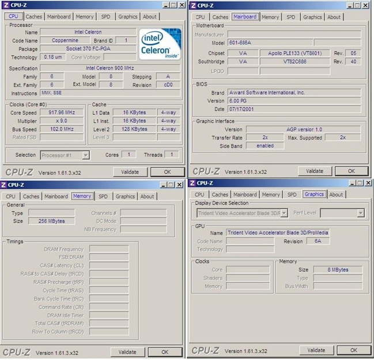Open Memory tab in CPU window

[85, 17]
